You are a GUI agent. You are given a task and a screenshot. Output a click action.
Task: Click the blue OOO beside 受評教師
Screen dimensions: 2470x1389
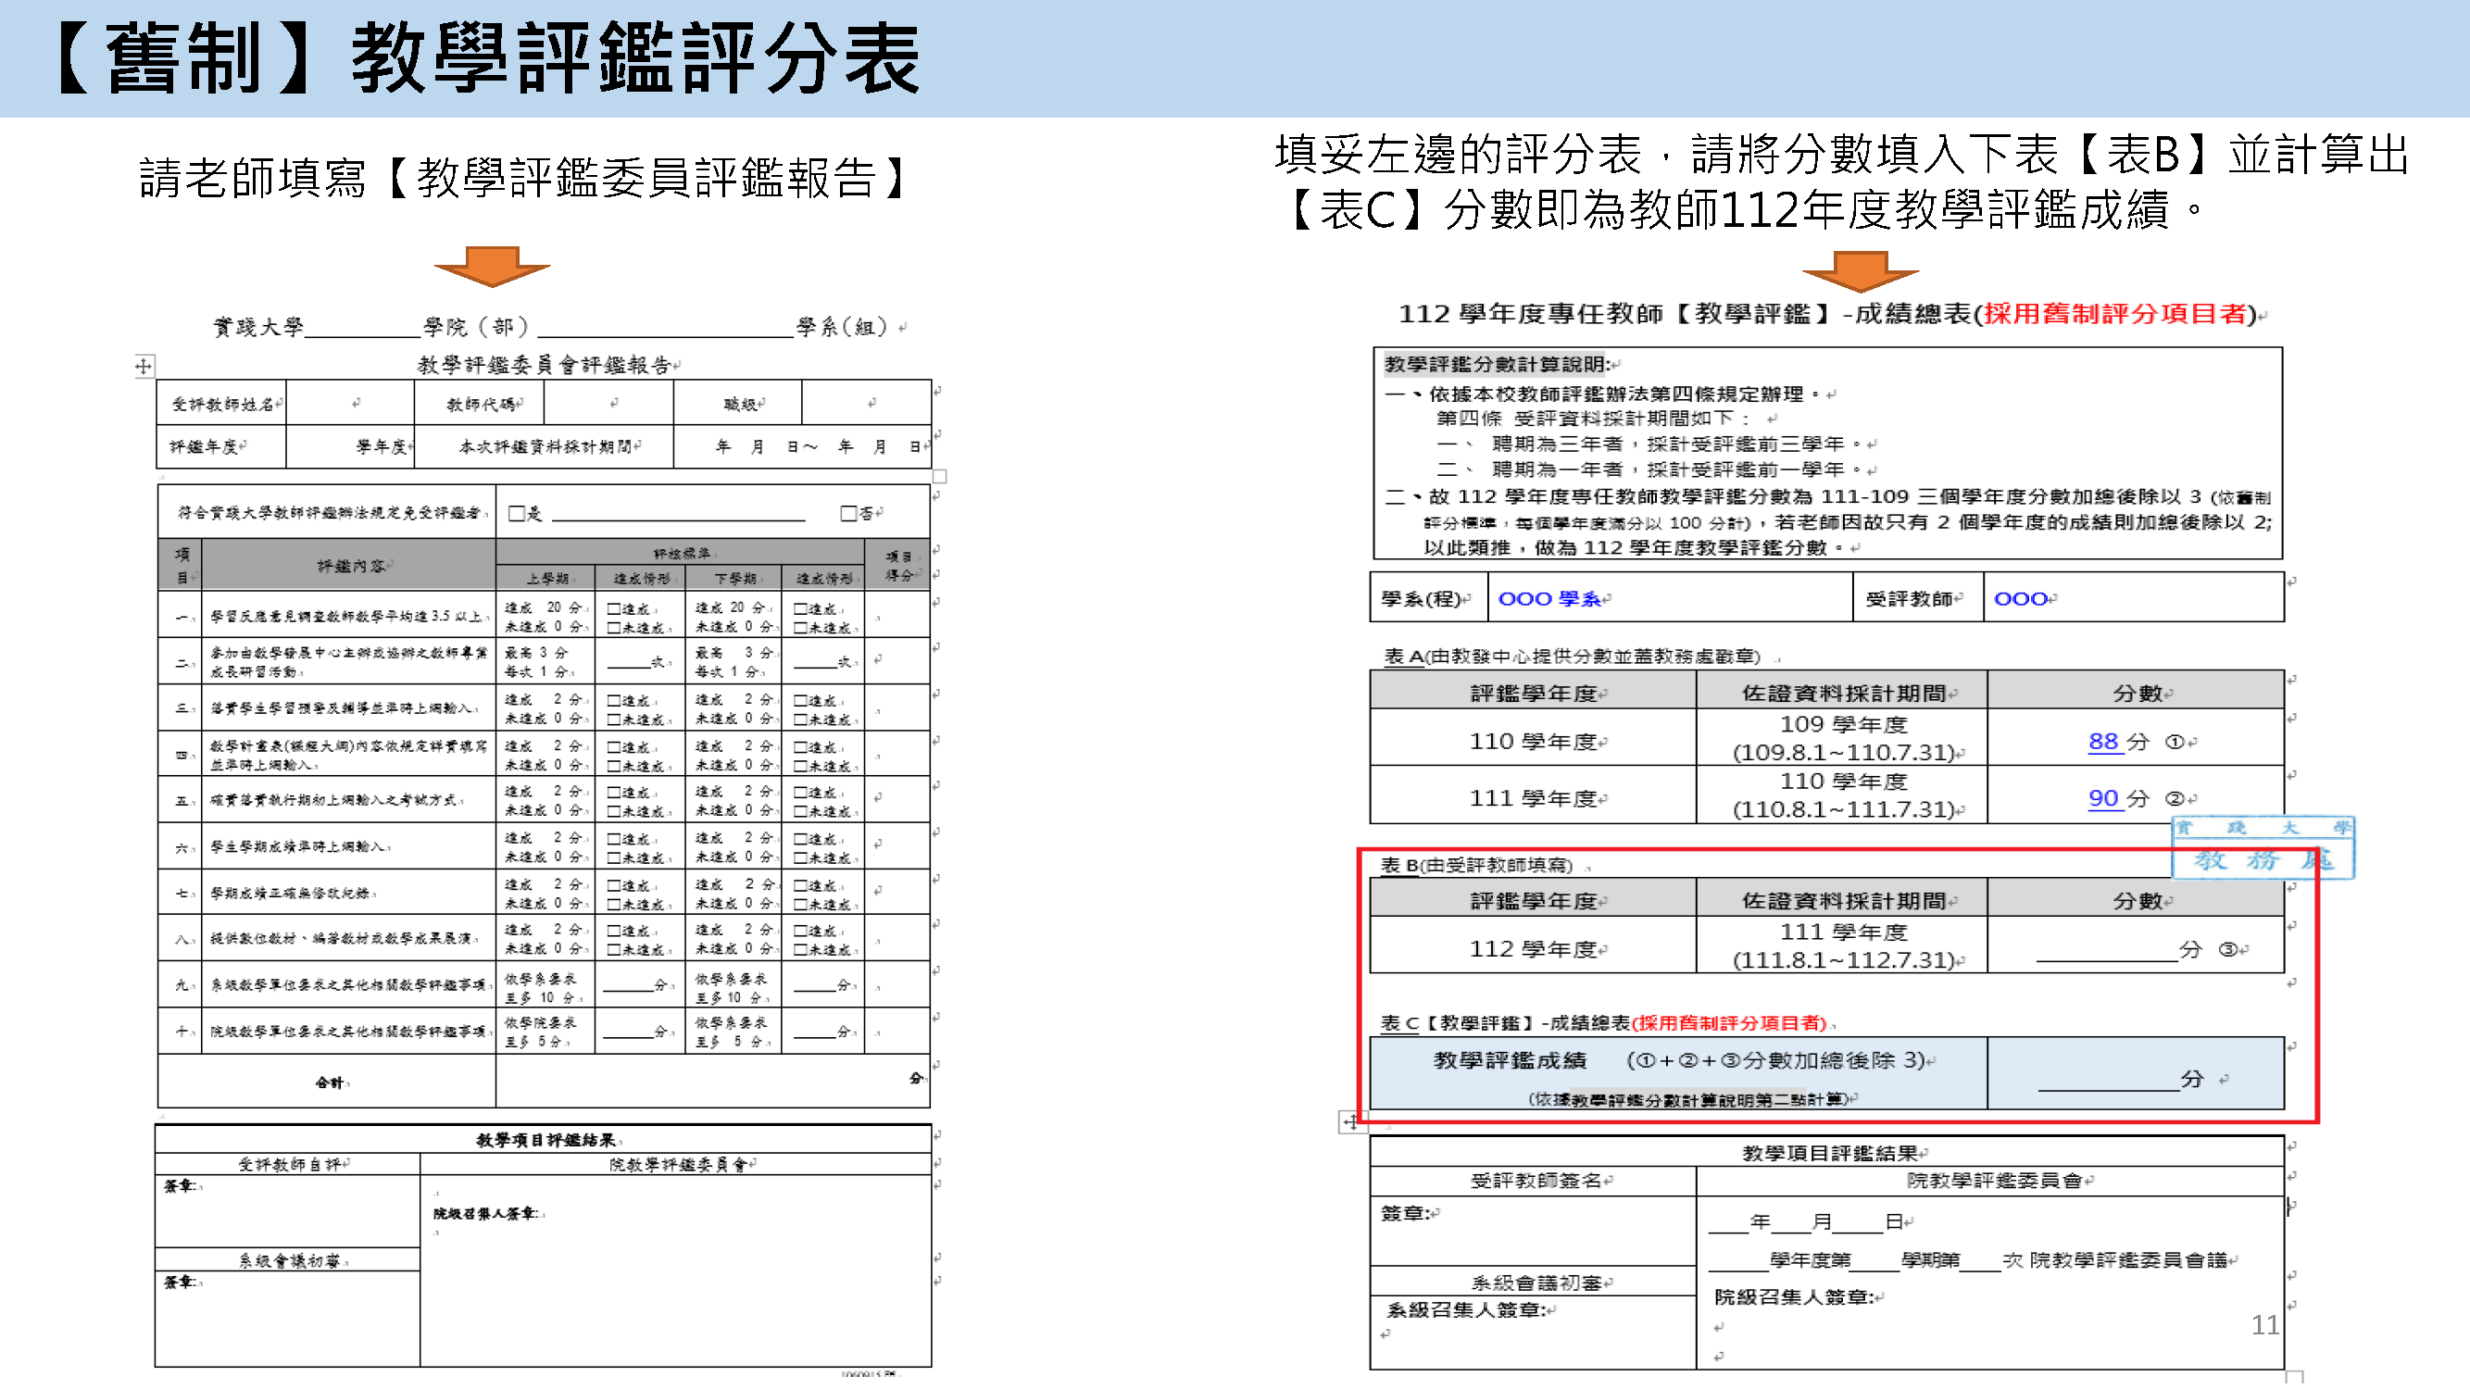click(x=2021, y=599)
